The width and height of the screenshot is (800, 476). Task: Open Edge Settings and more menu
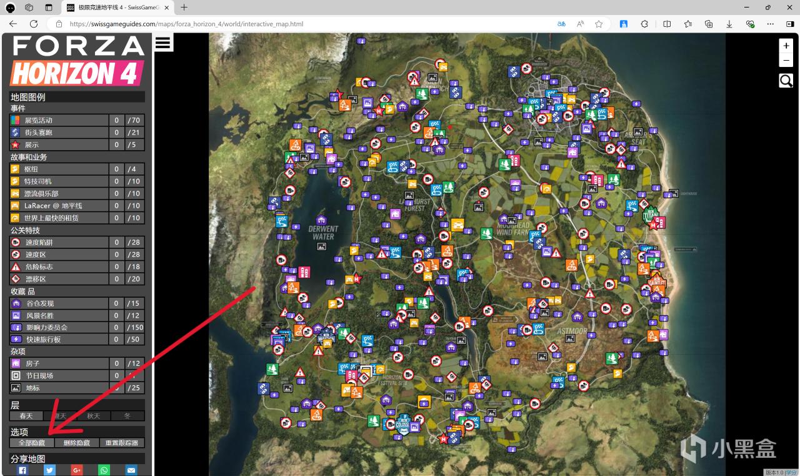pyautogui.click(x=771, y=24)
